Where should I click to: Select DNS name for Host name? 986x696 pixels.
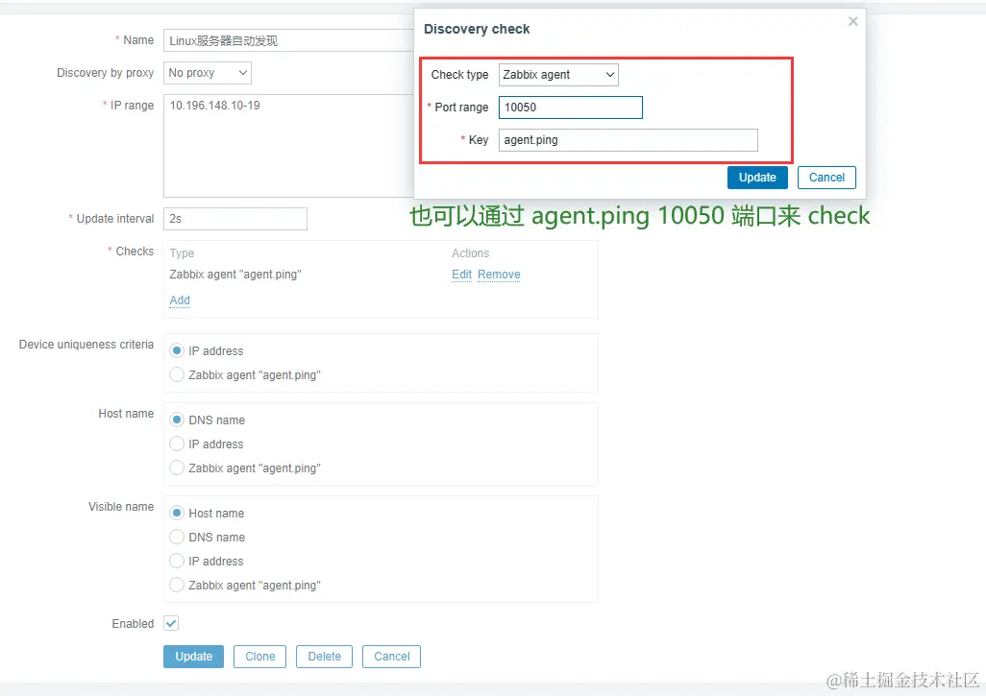pos(177,420)
